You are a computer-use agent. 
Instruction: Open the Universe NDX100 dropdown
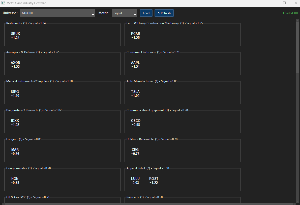click(x=57, y=13)
